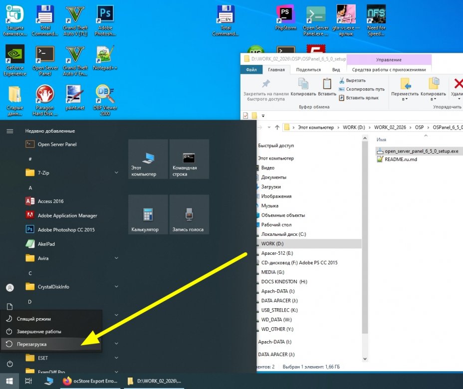Click the Удалить red cross ribbon button
The image size is (463, 389).
(x=457, y=89)
